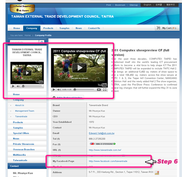Open Multimedia in sidebar
This screenshot has width=182, height=177.
[19, 155]
